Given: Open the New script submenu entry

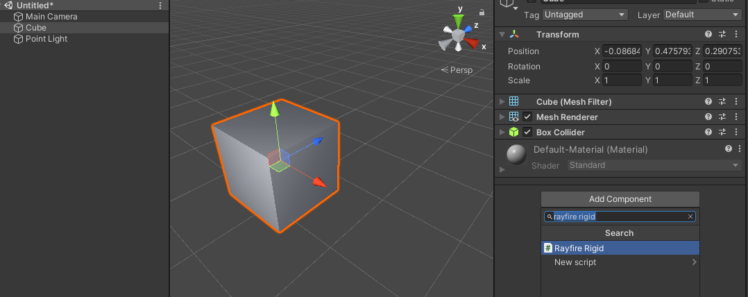Looking at the screenshot, I should tap(620, 262).
